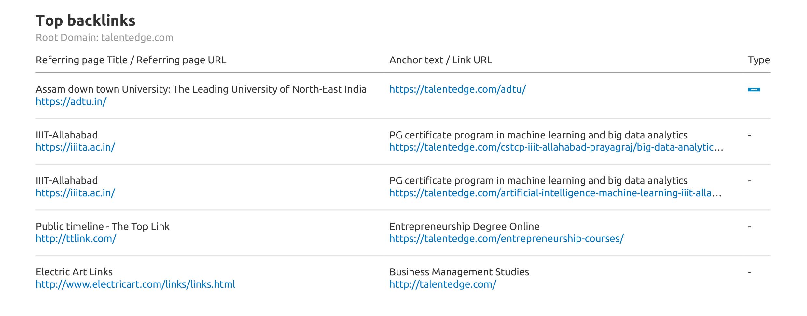Click the Top backlinks heading
Viewport: 807px width, 316px height.
(x=85, y=20)
